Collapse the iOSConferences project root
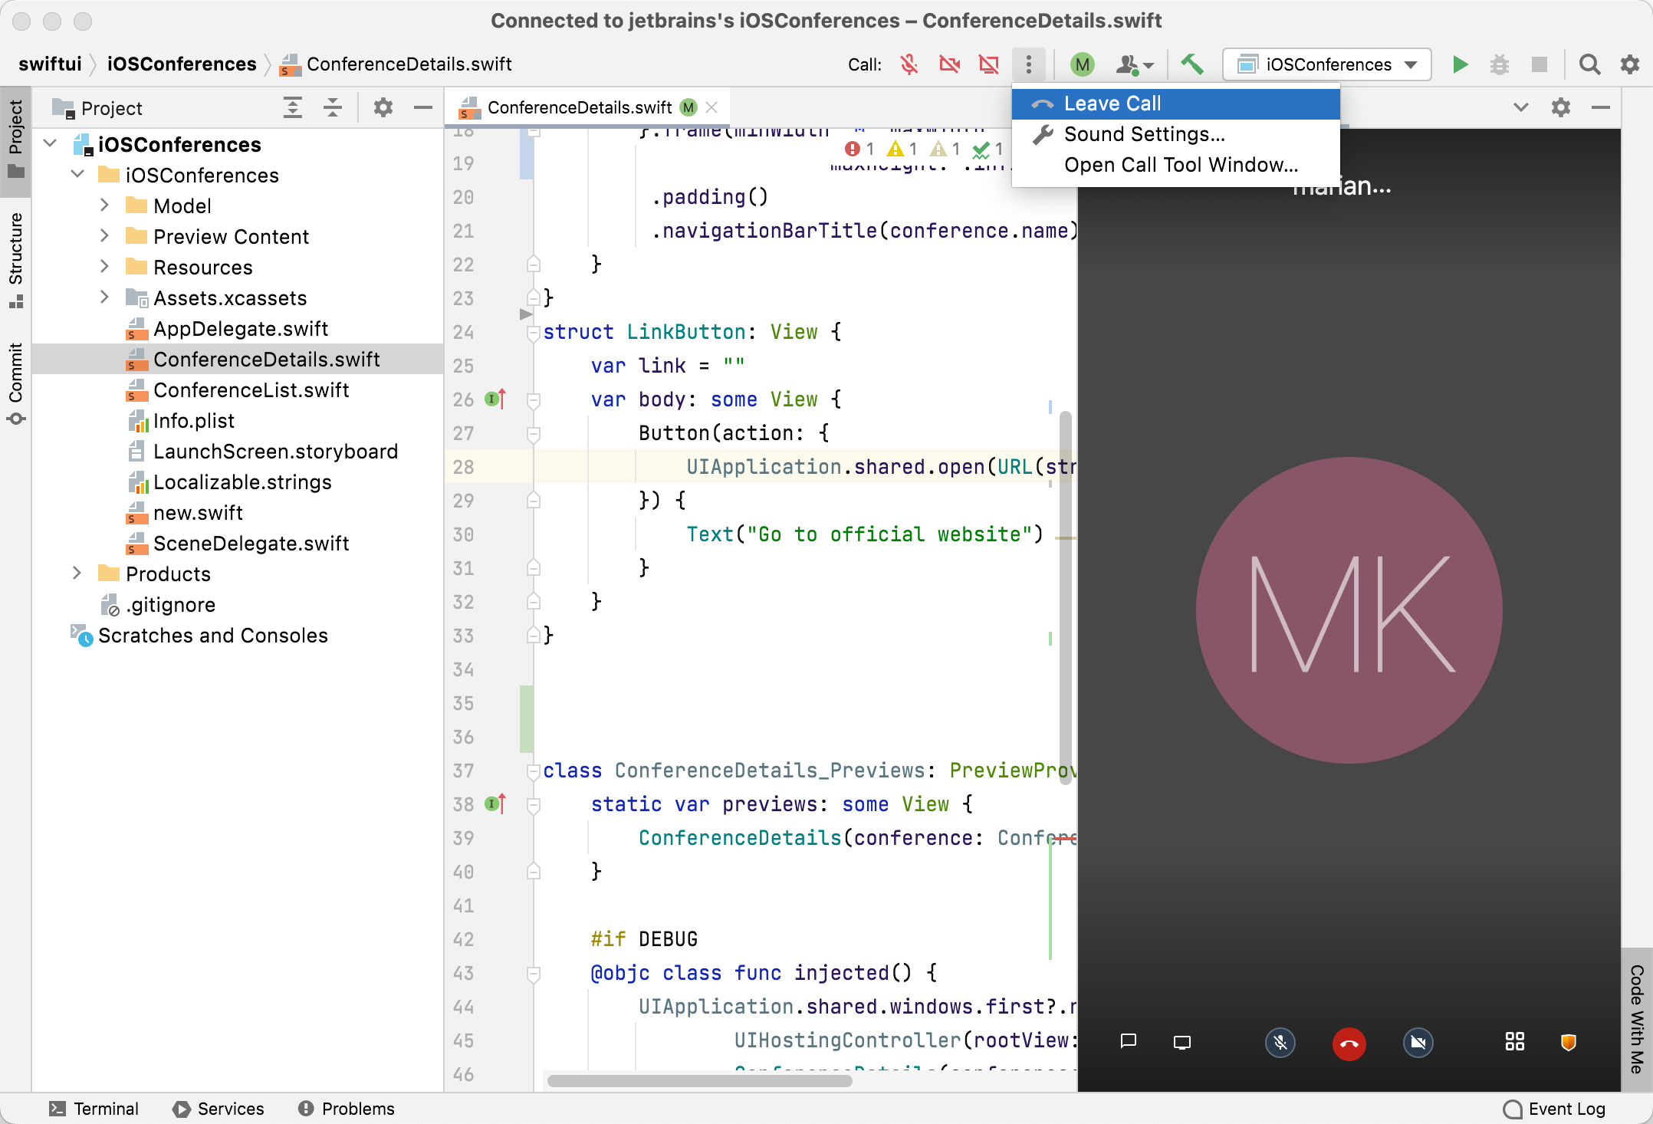The height and width of the screenshot is (1124, 1653). (51, 144)
